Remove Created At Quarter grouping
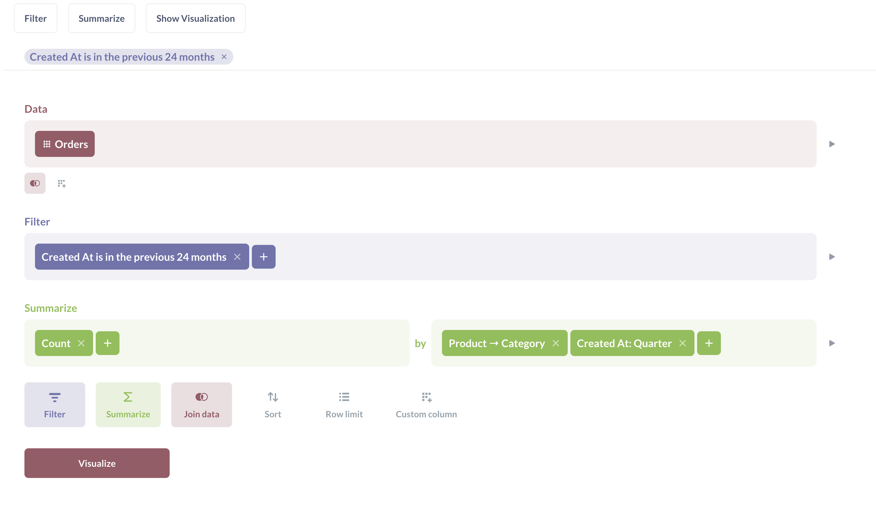Image resolution: width=876 pixels, height=505 pixels. point(683,343)
